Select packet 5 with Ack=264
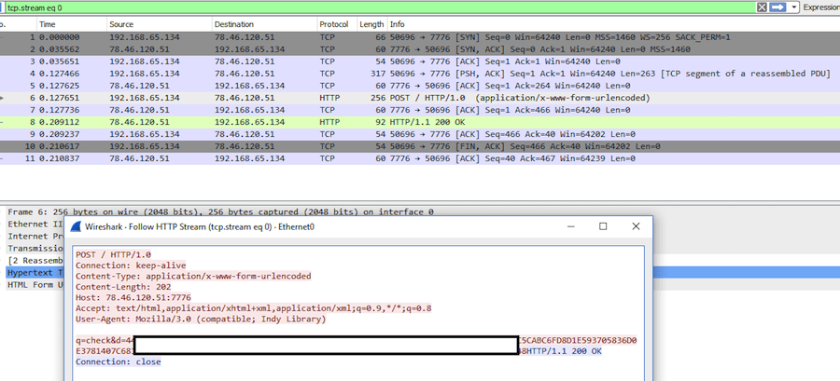Image resolution: width=840 pixels, height=381 pixels. coord(420,86)
